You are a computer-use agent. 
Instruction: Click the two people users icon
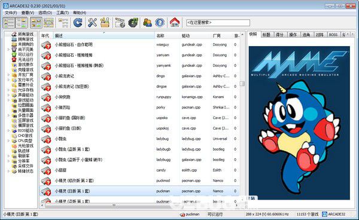147,23
